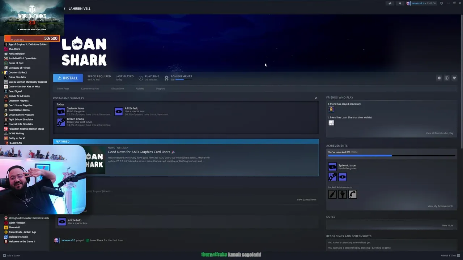This screenshot has width=463, height=260.
Task: Open the notifications bell icon
Action: (x=400, y=3)
